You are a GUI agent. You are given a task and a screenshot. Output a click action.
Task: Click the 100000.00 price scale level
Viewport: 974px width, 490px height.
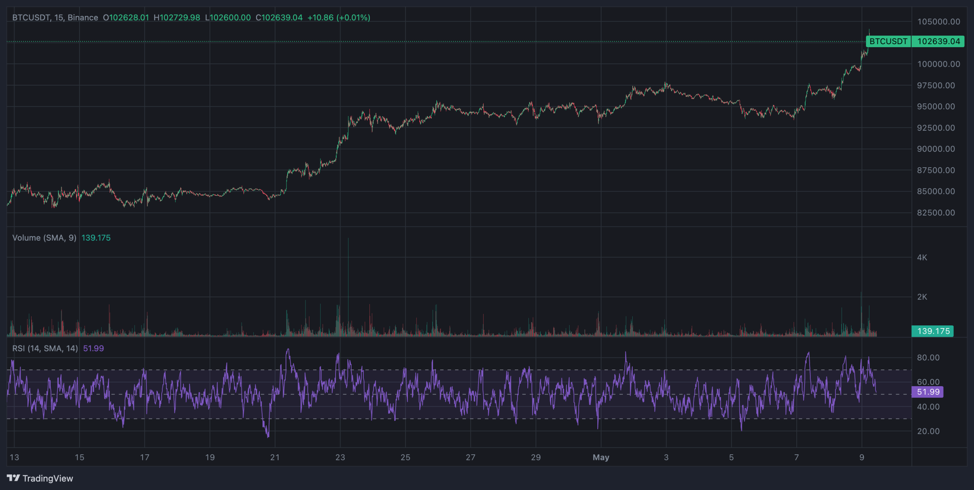[939, 64]
